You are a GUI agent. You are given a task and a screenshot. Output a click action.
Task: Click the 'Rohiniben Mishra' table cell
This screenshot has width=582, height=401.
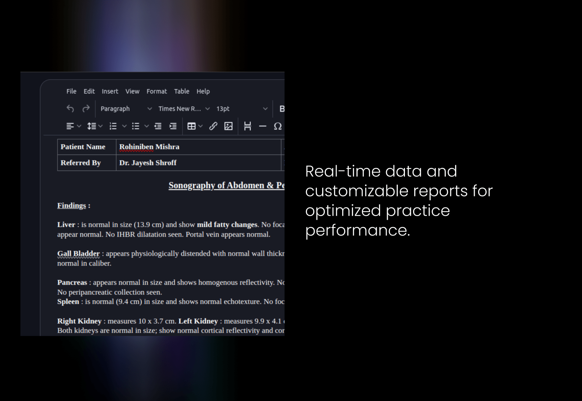click(199, 147)
